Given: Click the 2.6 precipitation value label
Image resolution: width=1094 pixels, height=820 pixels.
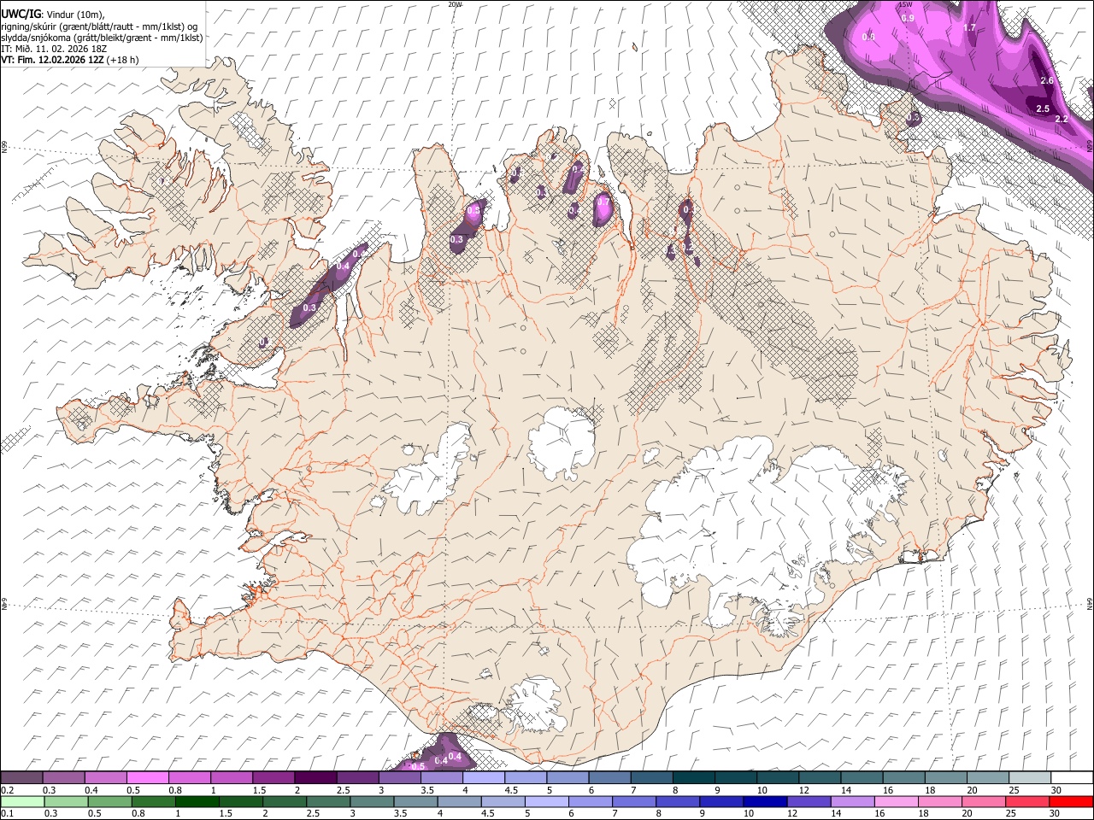Looking at the screenshot, I should coord(1047,80).
